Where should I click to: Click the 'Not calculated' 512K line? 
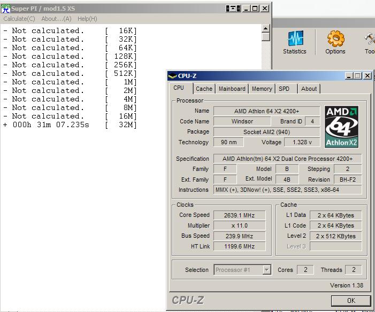[70, 73]
